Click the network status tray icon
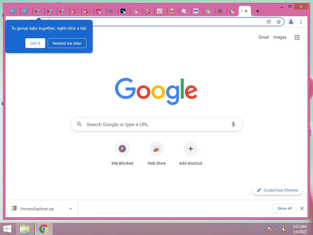Screen dimensions: 313x235 pos(277,229)
